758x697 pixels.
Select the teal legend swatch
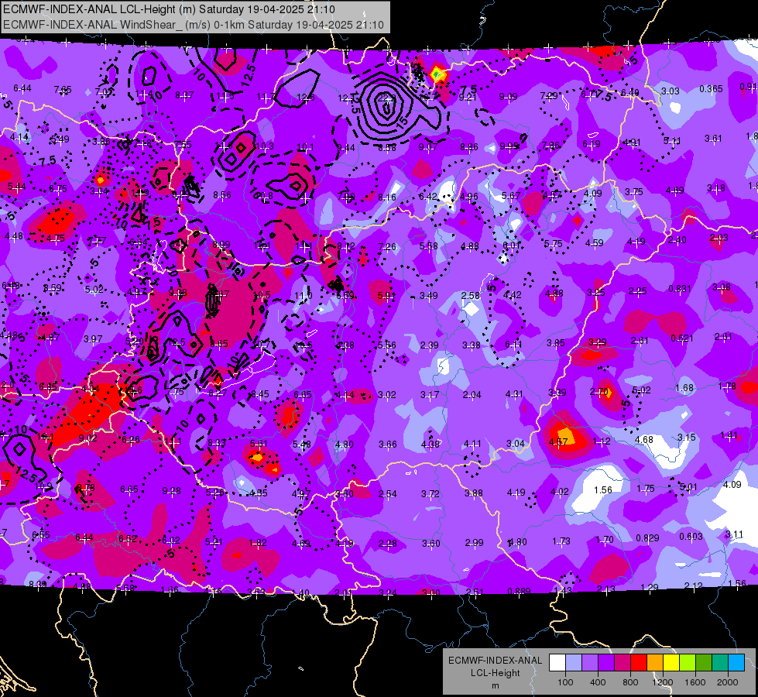(x=720, y=663)
